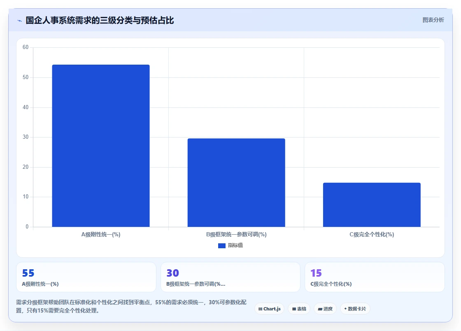Click the y-axis value 20

[x=26, y=167]
